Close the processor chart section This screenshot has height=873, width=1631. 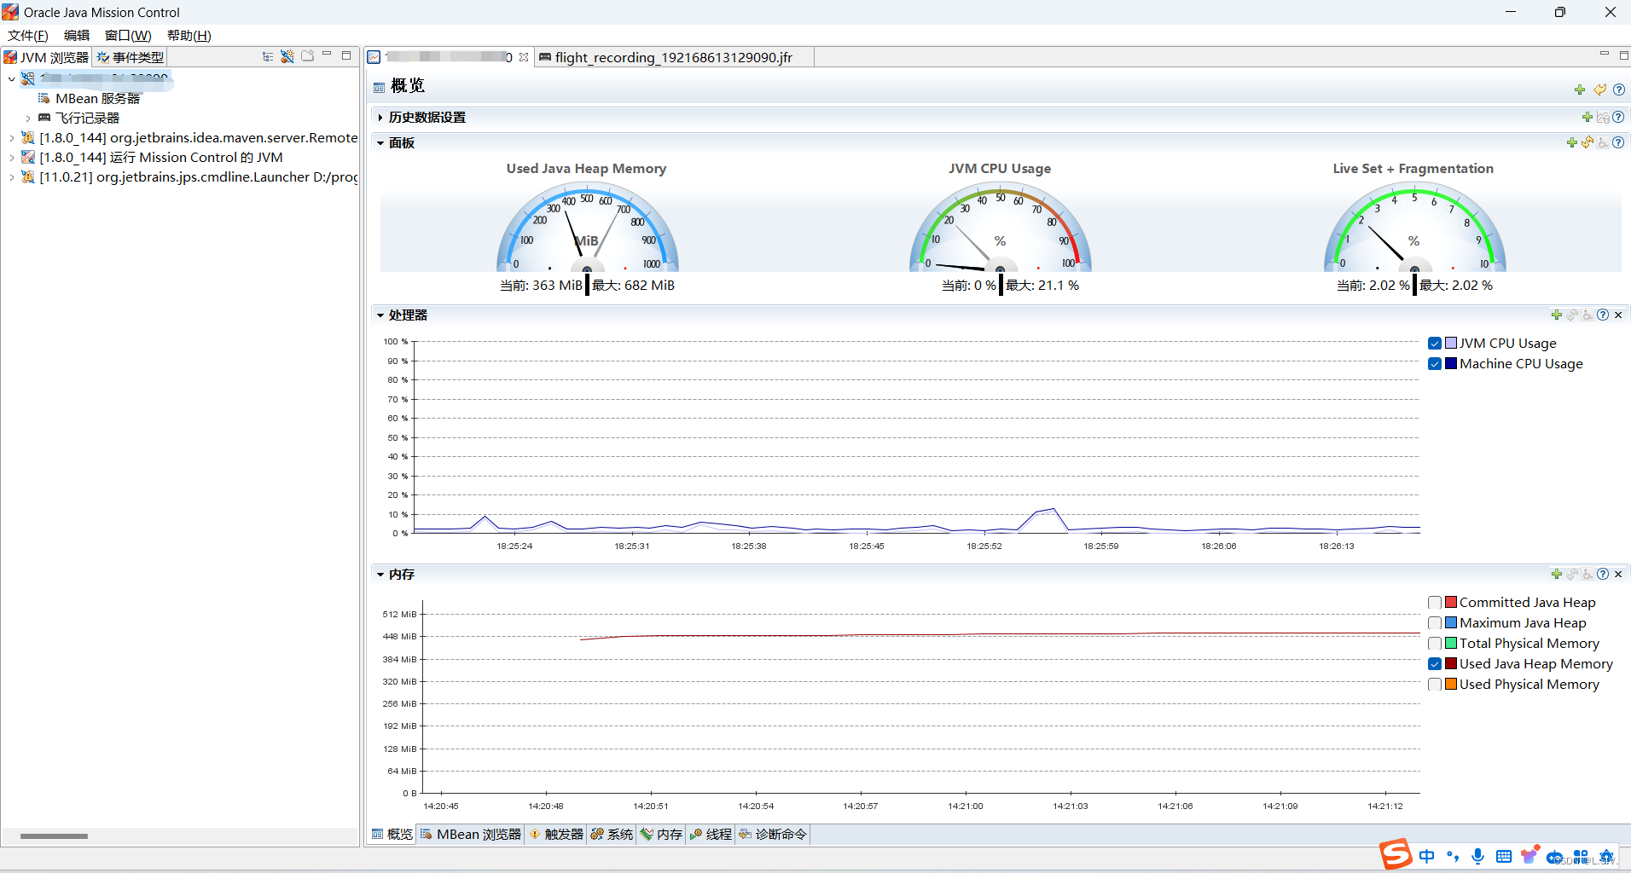point(1618,315)
